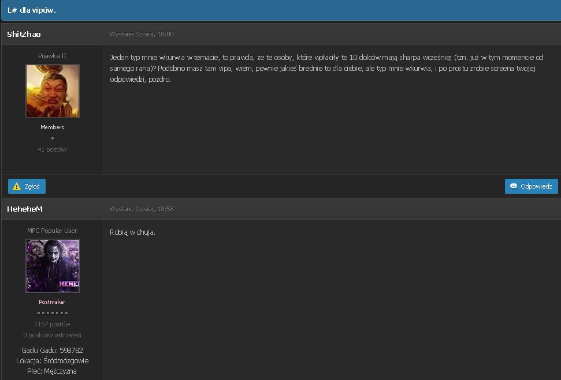561x380 pixels.
Task: Open ShitZhao's user profile name
Action: (x=24, y=34)
